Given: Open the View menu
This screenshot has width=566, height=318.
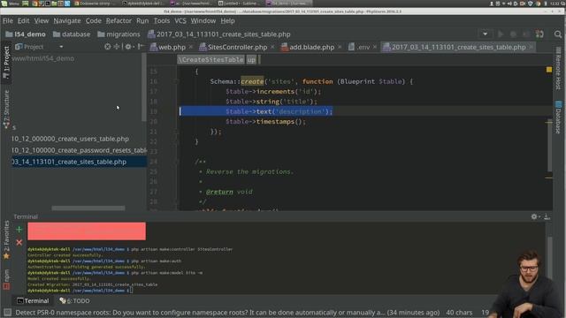Looking at the screenshot, I should click(42, 21).
